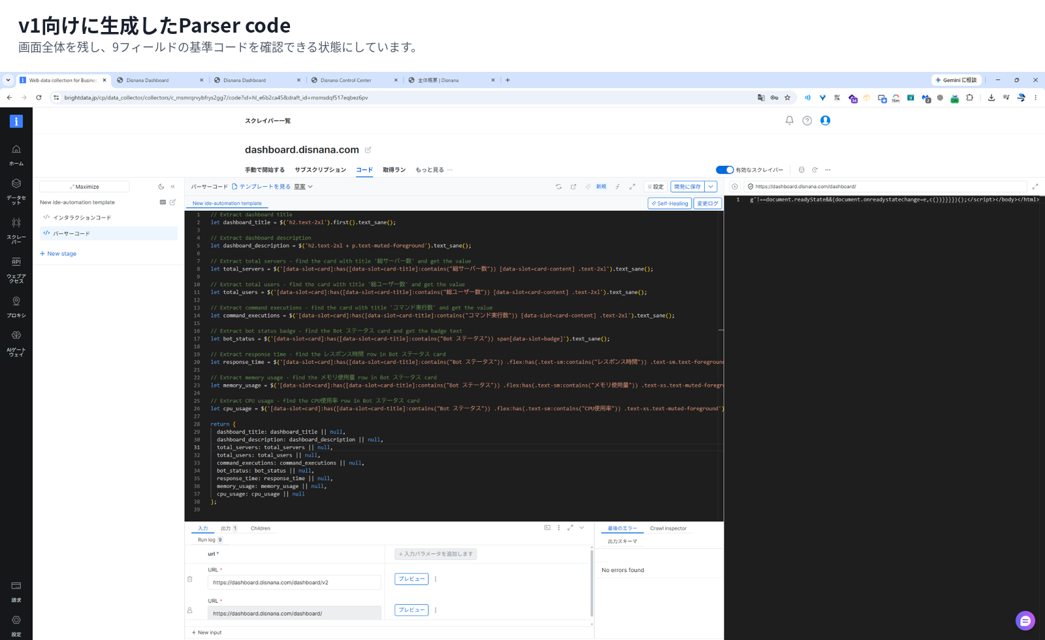Expand the preview pane to fullscreen
This screenshot has height=640, width=1045.
tap(1035, 187)
